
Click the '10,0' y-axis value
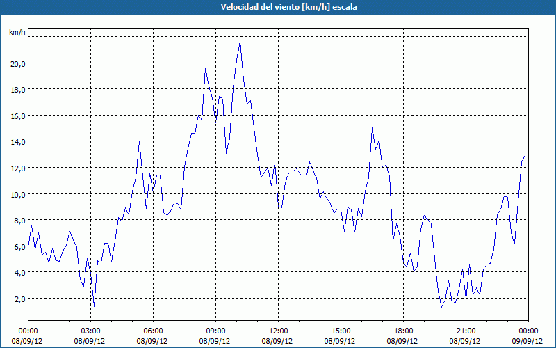tap(19, 195)
